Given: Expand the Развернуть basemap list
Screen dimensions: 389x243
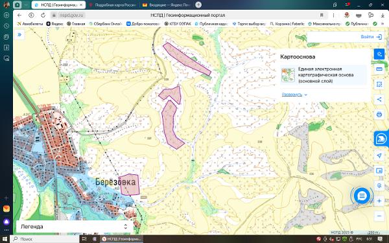Looking at the screenshot, I should [294, 95].
